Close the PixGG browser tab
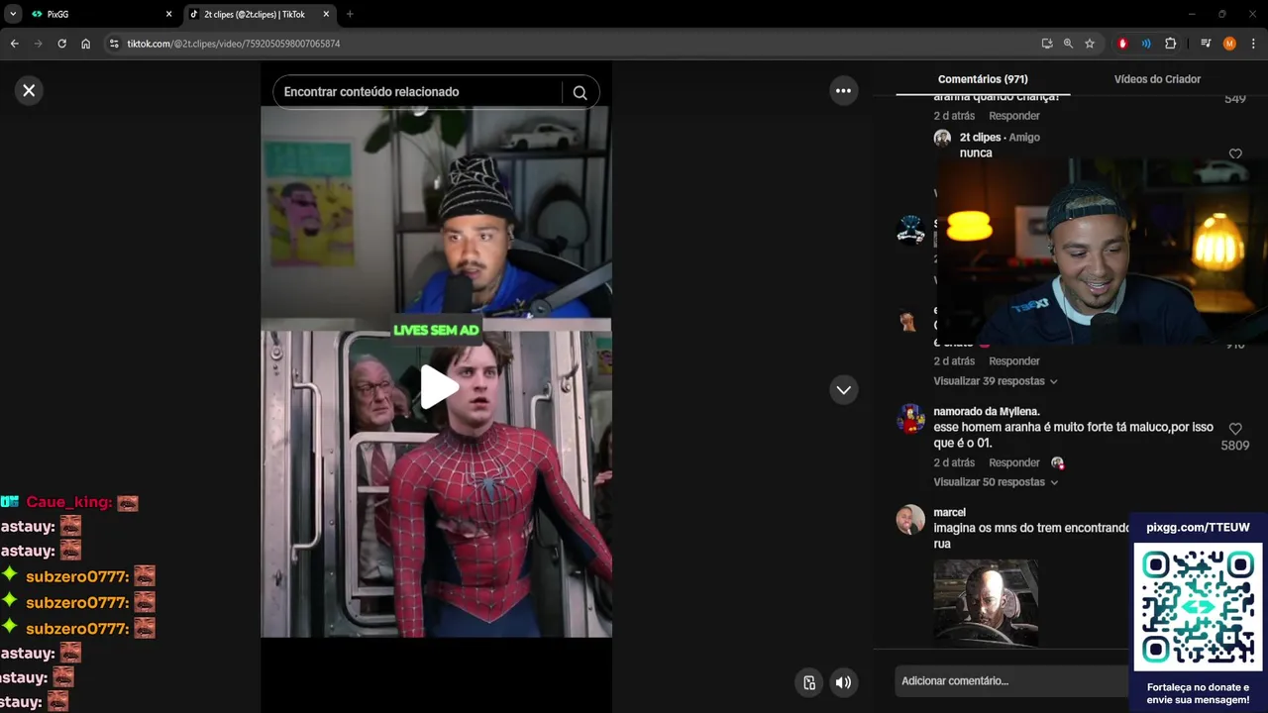The width and height of the screenshot is (1268, 713). (168, 14)
